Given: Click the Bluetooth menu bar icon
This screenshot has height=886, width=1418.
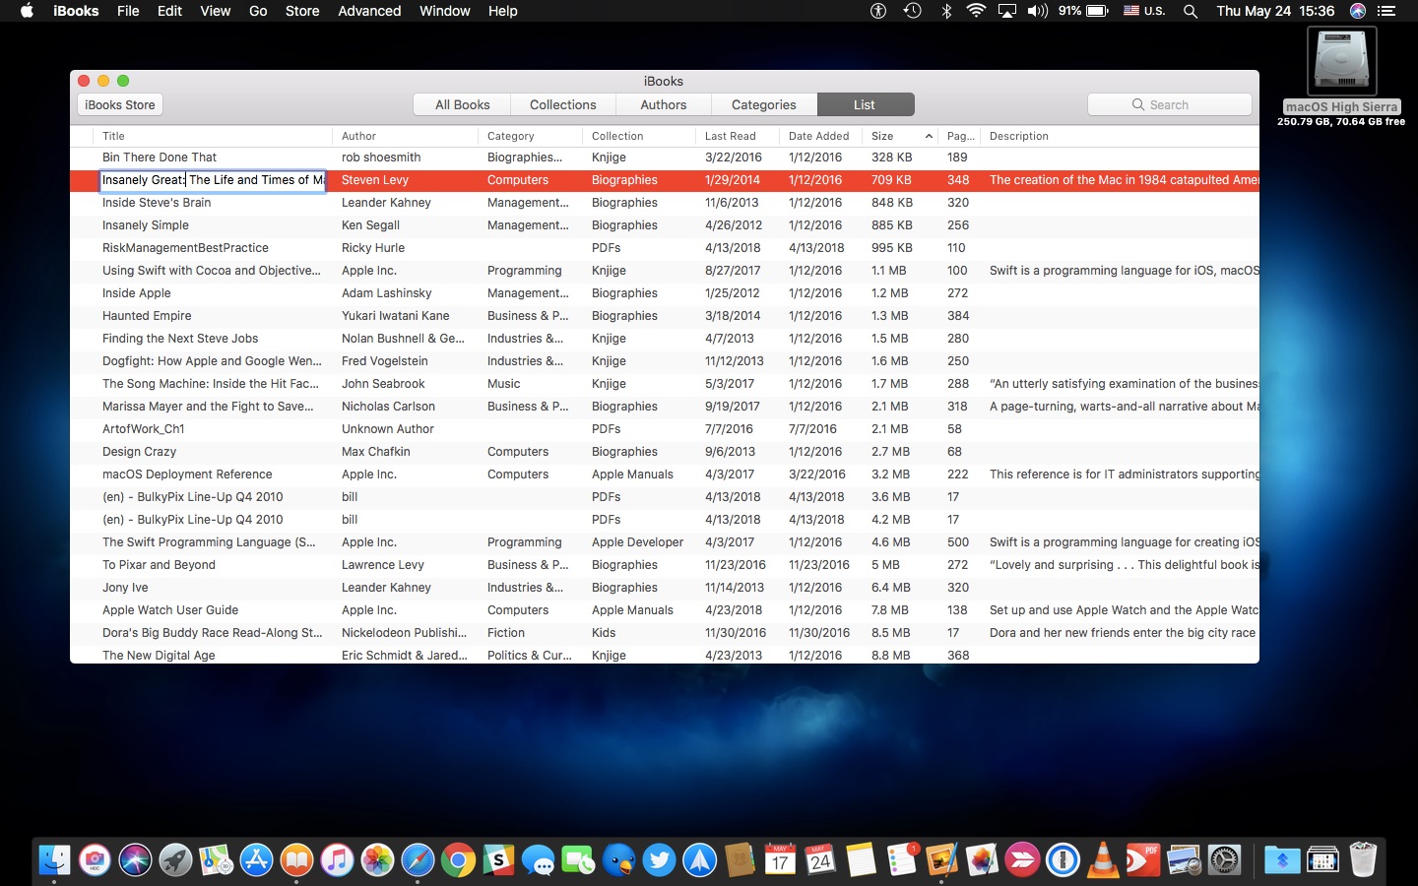Looking at the screenshot, I should point(946,11).
